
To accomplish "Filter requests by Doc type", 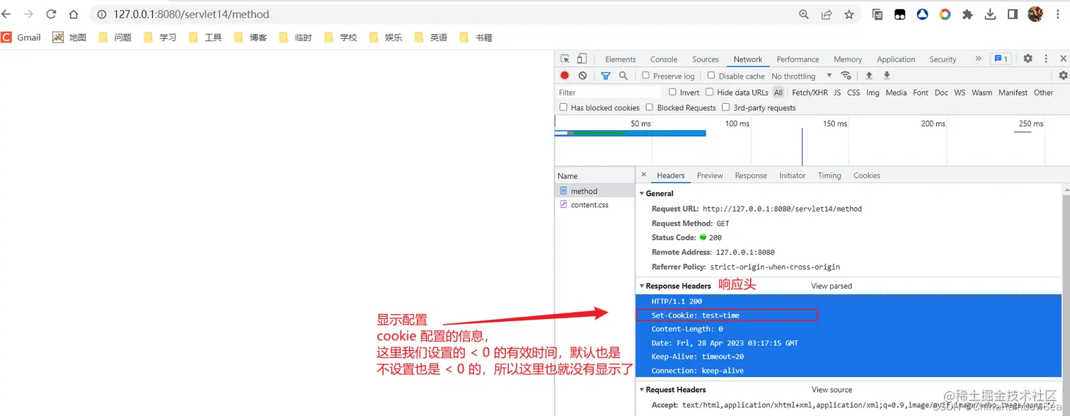I will [941, 93].
